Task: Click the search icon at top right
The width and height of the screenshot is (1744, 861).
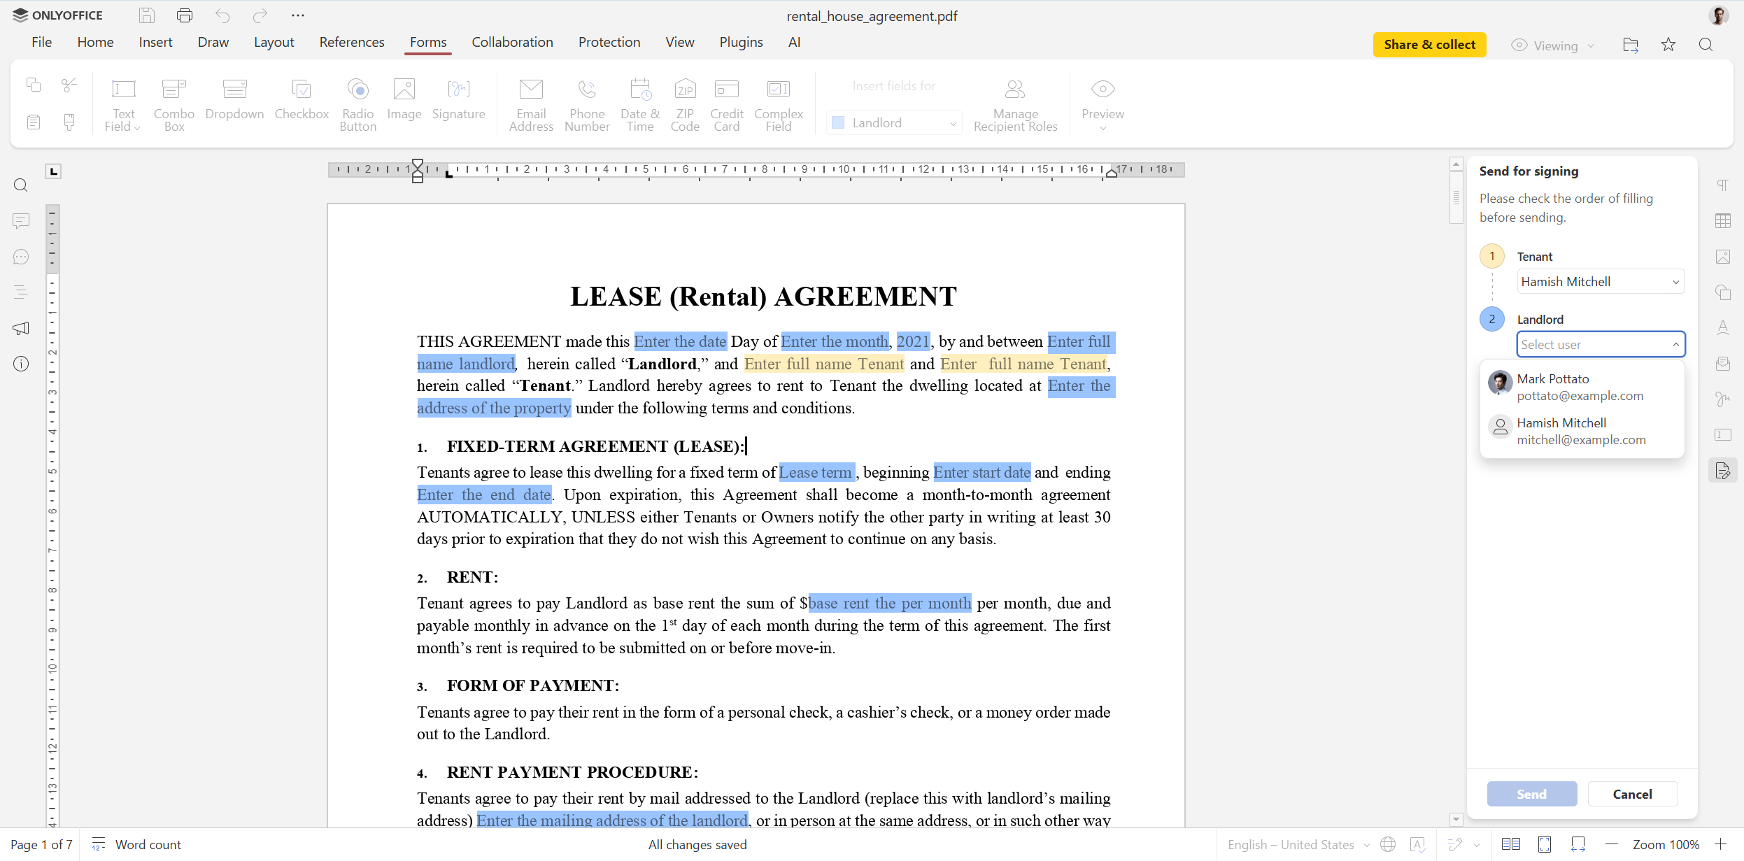Action: (1706, 45)
